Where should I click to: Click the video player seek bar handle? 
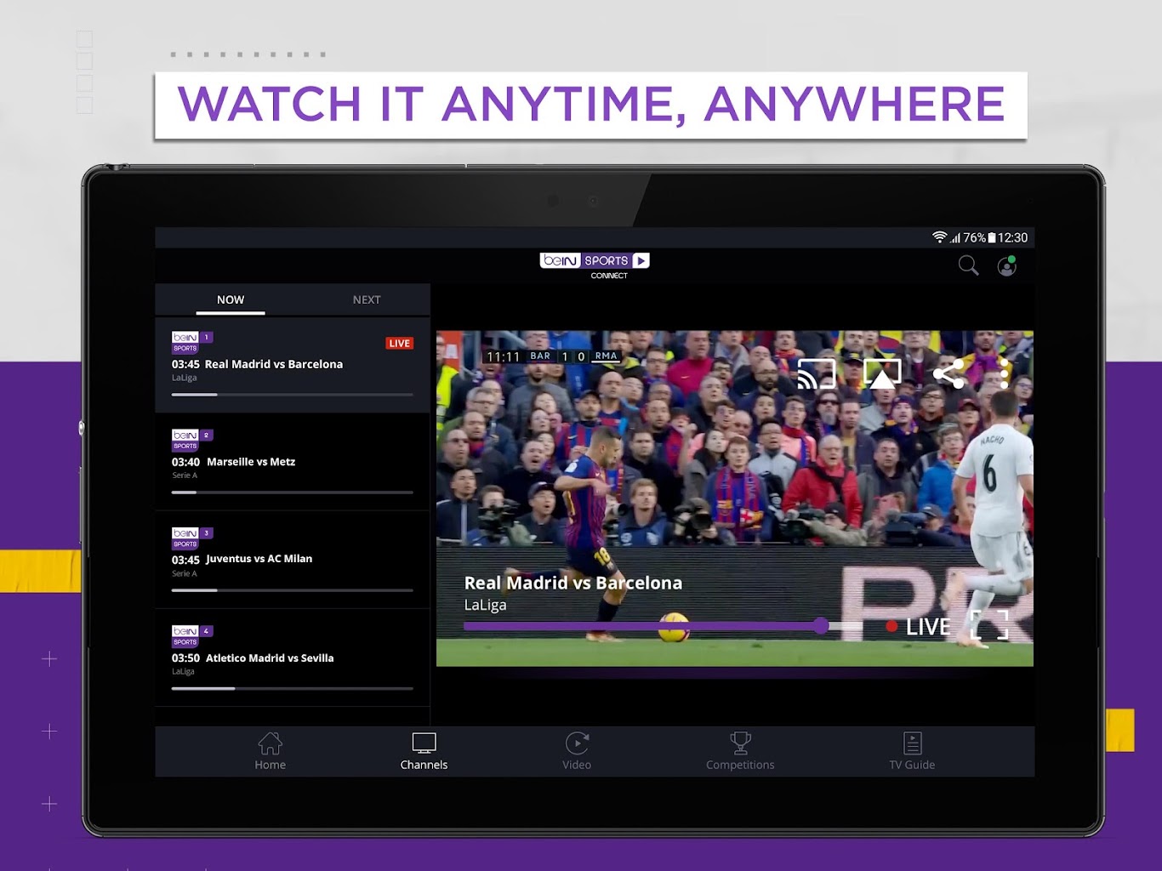tap(821, 626)
